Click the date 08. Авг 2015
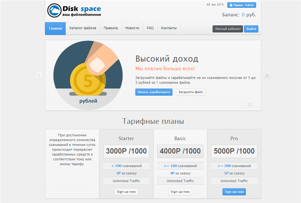301x203 pixels. click(x=215, y=5)
